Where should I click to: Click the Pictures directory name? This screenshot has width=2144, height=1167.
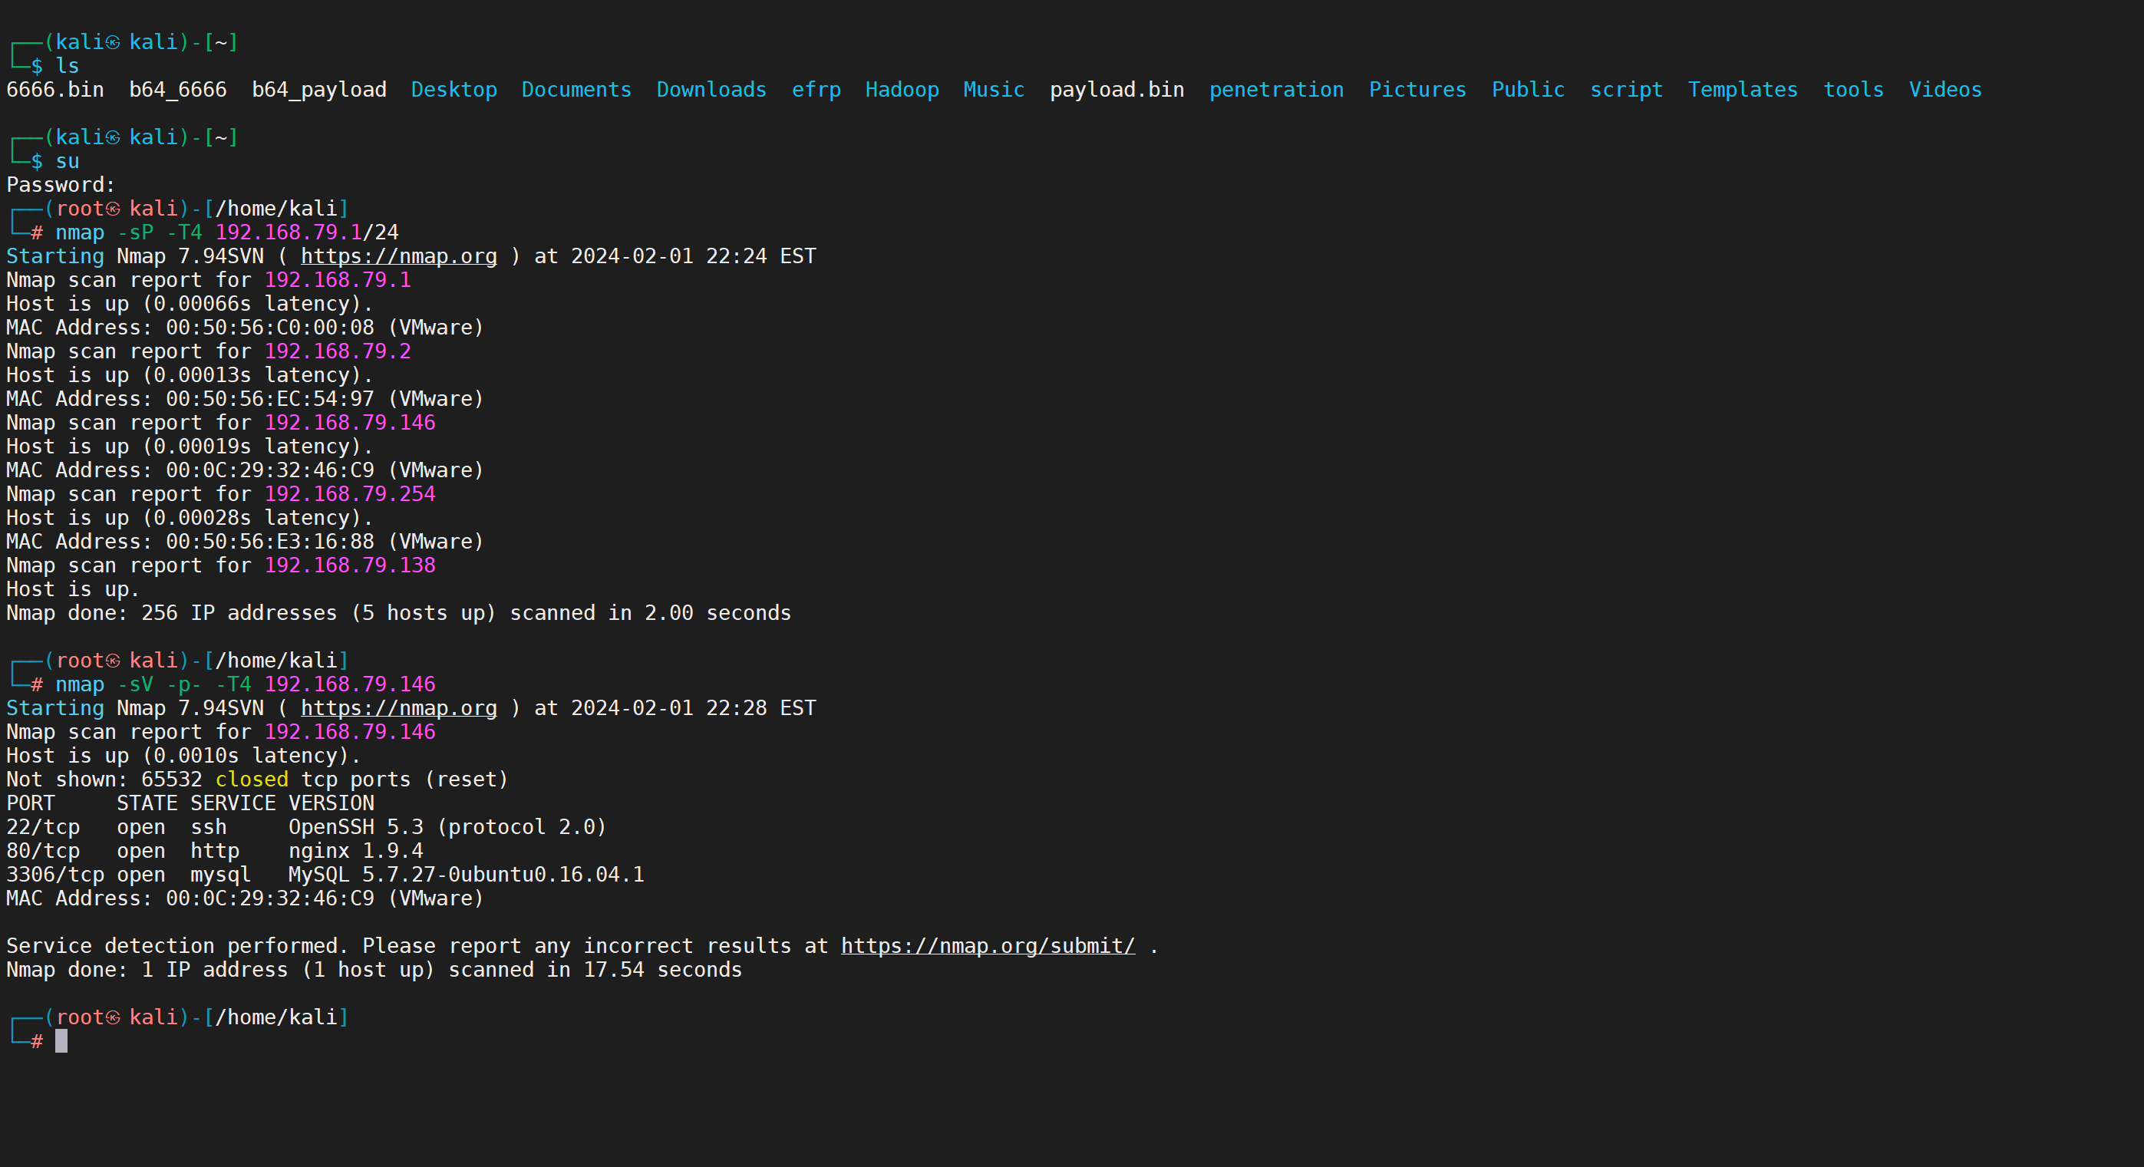pyautogui.click(x=1417, y=90)
